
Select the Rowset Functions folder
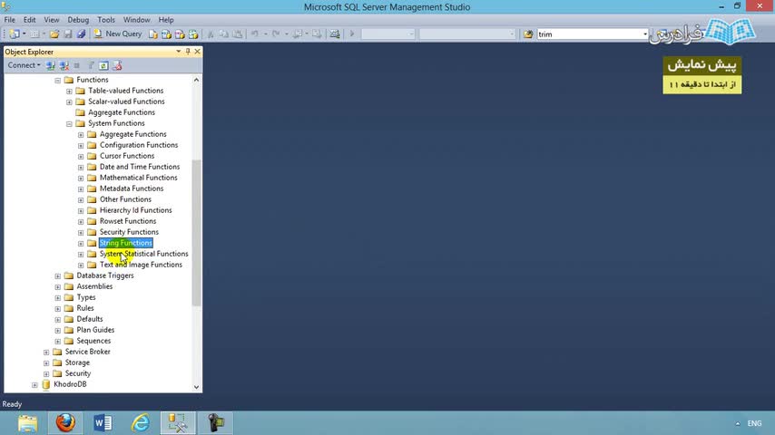pos(128,221)
